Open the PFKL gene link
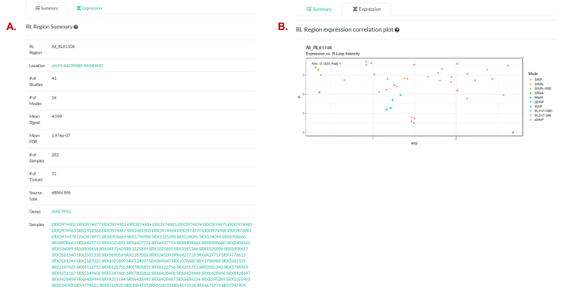The width and height of the screenshot is (565, 290). point(66,212)
